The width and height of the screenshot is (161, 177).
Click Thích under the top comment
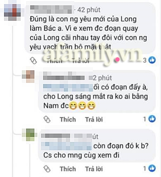click(54, 61)
